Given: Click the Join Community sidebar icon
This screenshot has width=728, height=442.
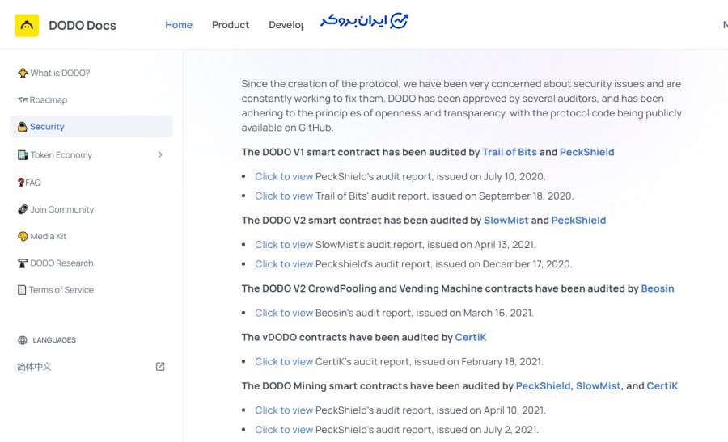Looking at the screenshot, I should pyautogui.click(x=23, y=209).
